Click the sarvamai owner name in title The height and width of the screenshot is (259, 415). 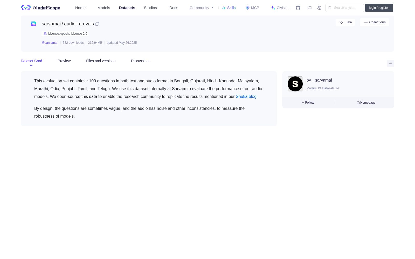51,24
